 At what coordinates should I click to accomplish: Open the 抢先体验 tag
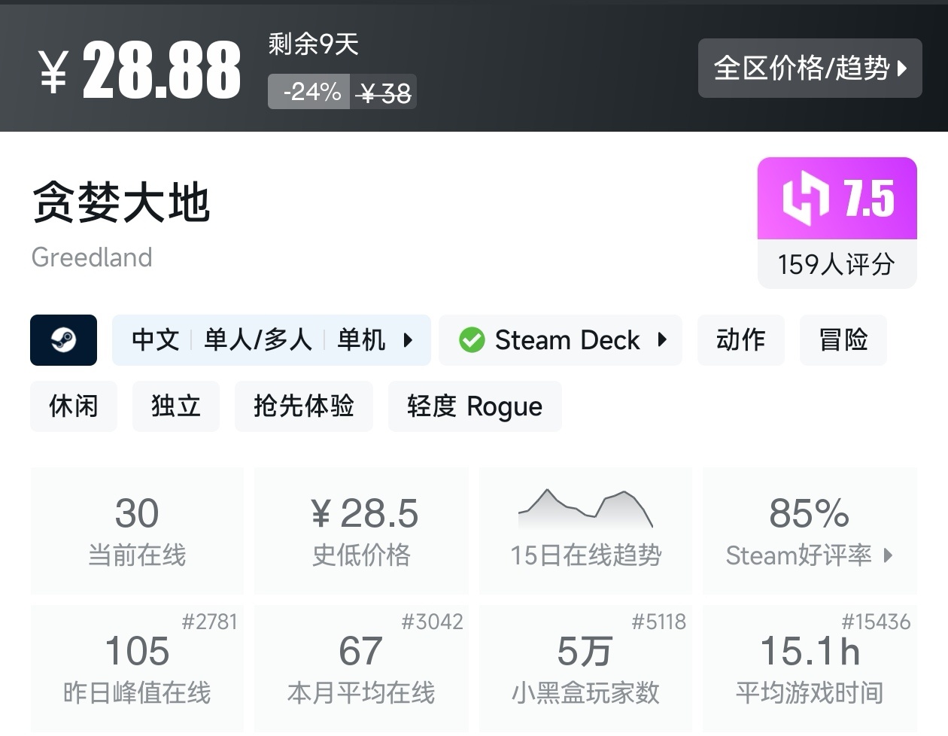coord(303,406)
